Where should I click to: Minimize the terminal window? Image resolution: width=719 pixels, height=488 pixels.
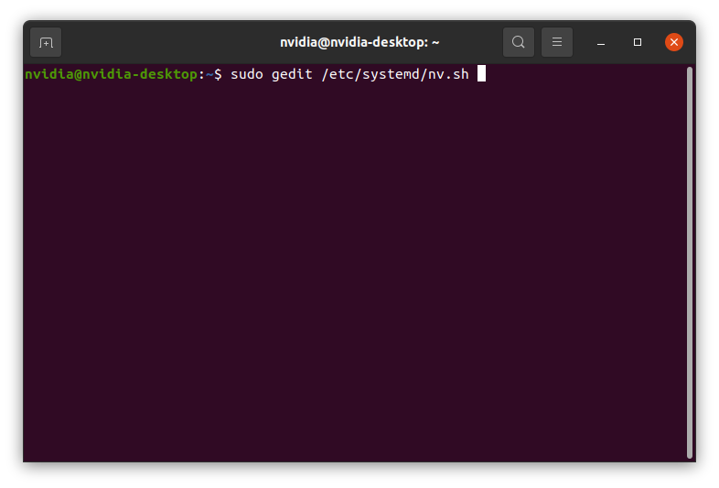coord(601,42)
